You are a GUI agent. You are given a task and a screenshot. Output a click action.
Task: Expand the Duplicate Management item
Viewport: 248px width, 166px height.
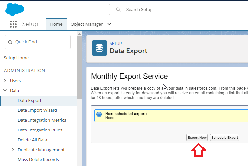tap(13, 150)
